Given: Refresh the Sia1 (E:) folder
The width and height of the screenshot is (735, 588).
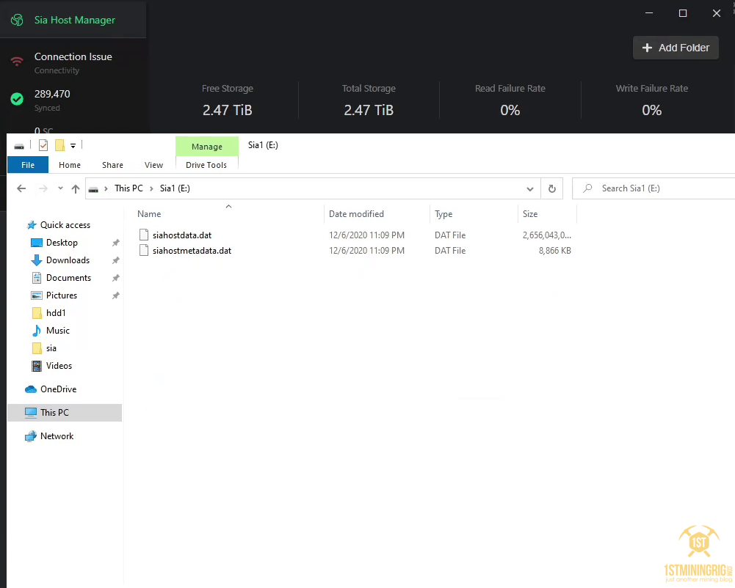Looking at the screenshot, I should pyautogui.click(x=551, y=188).
